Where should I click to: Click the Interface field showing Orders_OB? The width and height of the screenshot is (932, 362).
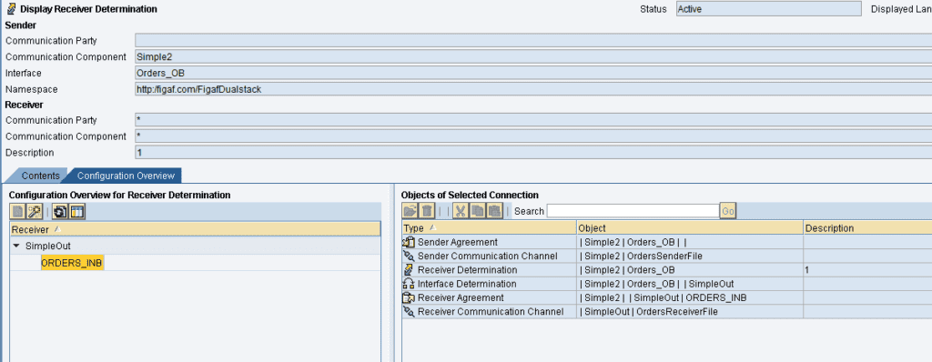pyautogui.click(x=533, y=73)
